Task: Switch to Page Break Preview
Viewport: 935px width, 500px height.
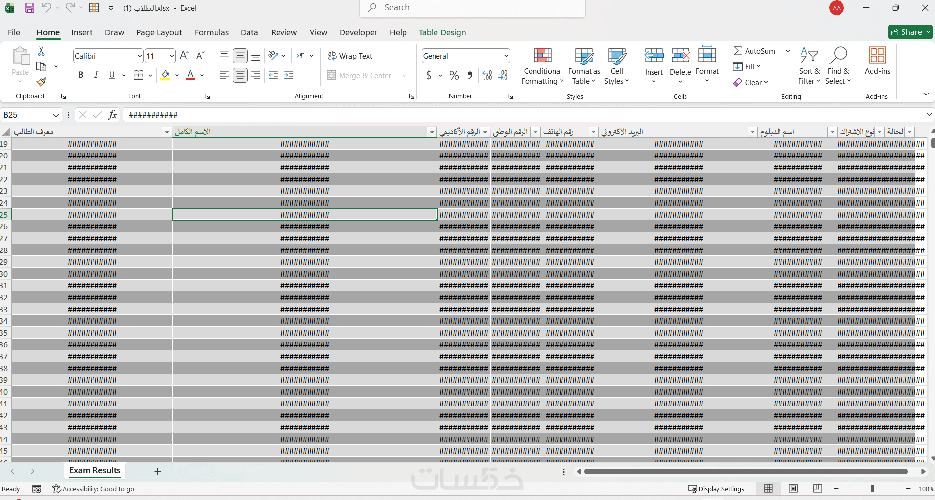Action: (x=818, y=489)
